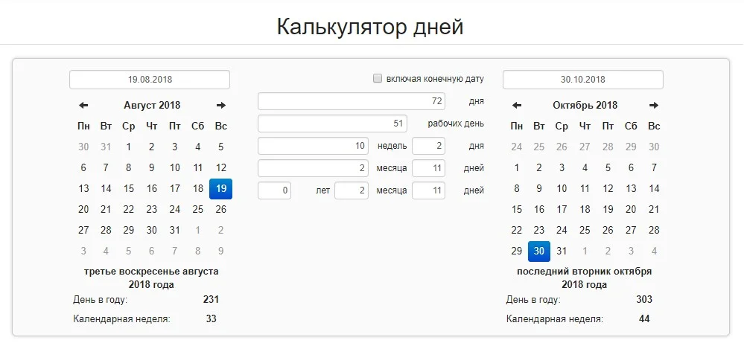The image size is (744, 343).
Task: Select August 31 in the left calendar
Action: click(x=175, y=231)
